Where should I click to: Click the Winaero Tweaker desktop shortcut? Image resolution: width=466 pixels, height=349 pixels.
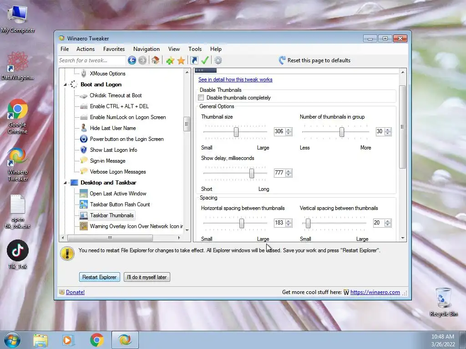click(18, 165)
